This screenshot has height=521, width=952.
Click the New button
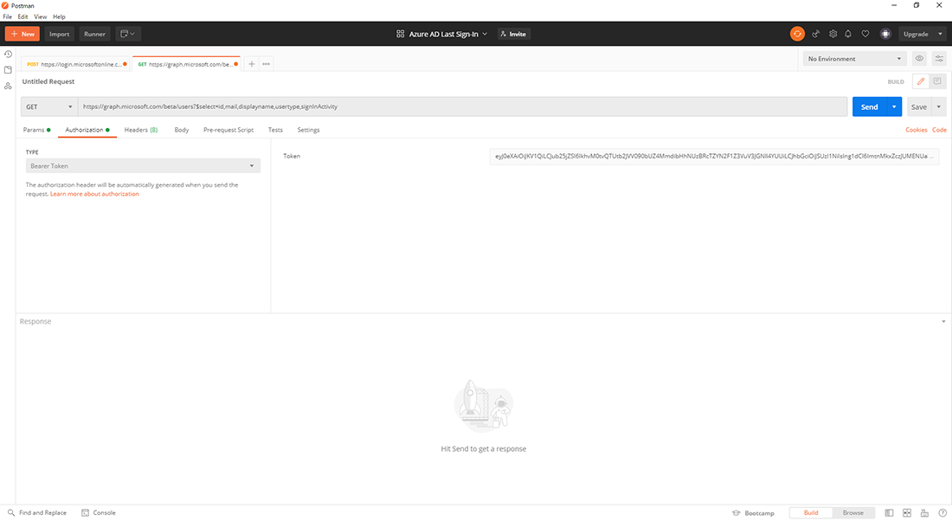click(23, 34)
